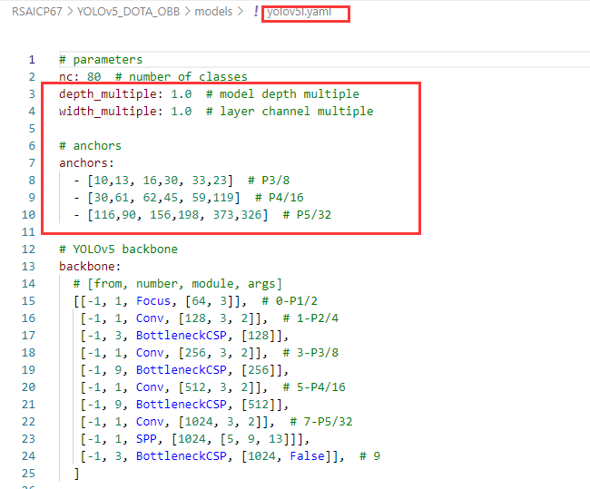590x489 pixels.
Task: Click '# layer channel multiple' comment
Action: 290,112
